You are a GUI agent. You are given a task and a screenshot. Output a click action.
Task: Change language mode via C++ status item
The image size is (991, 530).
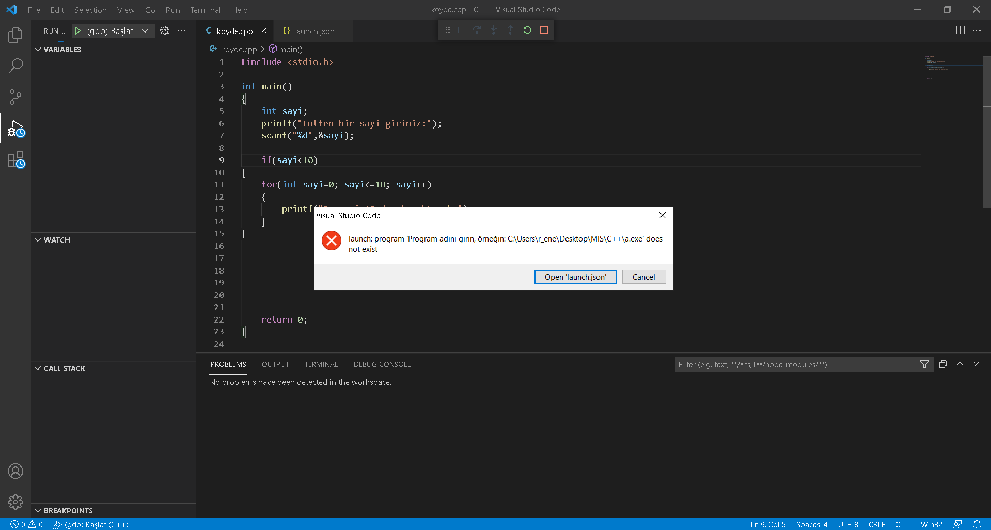[903, 524]
